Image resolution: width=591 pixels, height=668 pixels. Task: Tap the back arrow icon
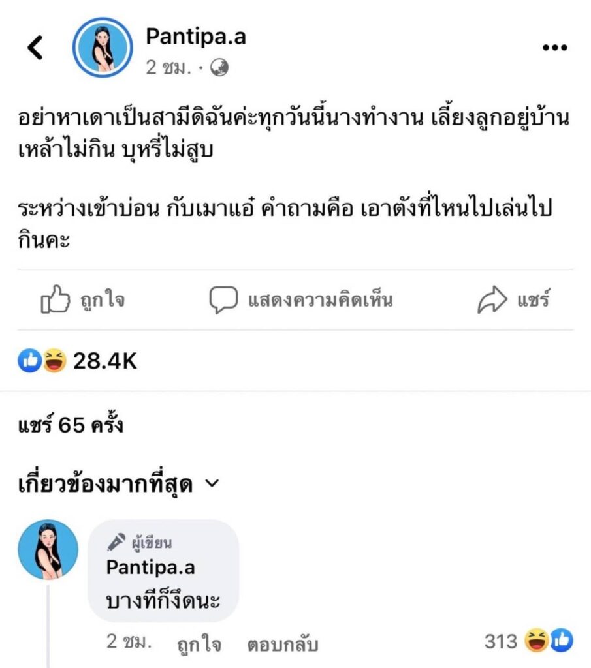[35, 48]
